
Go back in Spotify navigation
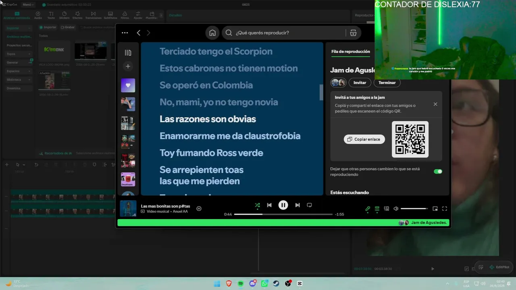(139, 33)
